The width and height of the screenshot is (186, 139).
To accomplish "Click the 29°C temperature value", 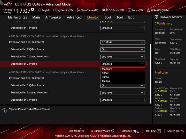I will [172, 33].
